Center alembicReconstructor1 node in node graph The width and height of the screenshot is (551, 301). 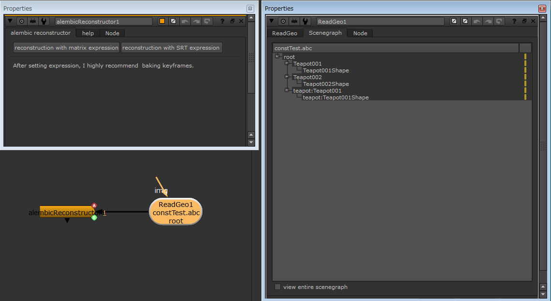(22, 21)
